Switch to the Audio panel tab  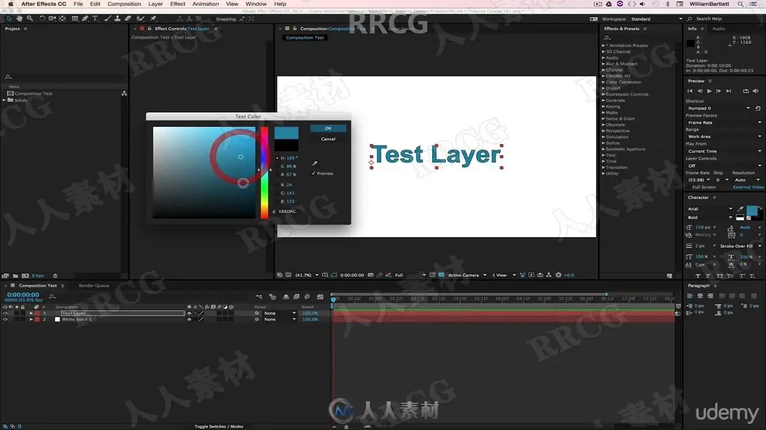click(719, 29)
